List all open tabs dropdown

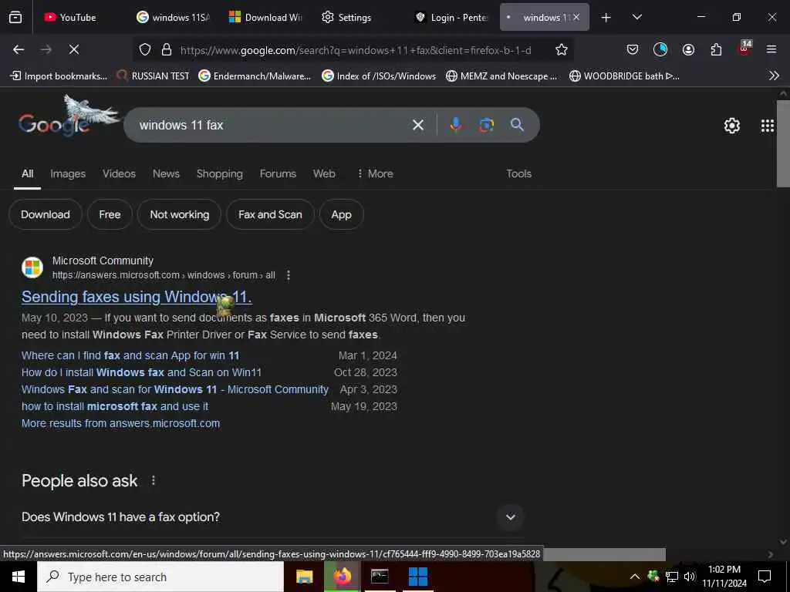[636, 17]
